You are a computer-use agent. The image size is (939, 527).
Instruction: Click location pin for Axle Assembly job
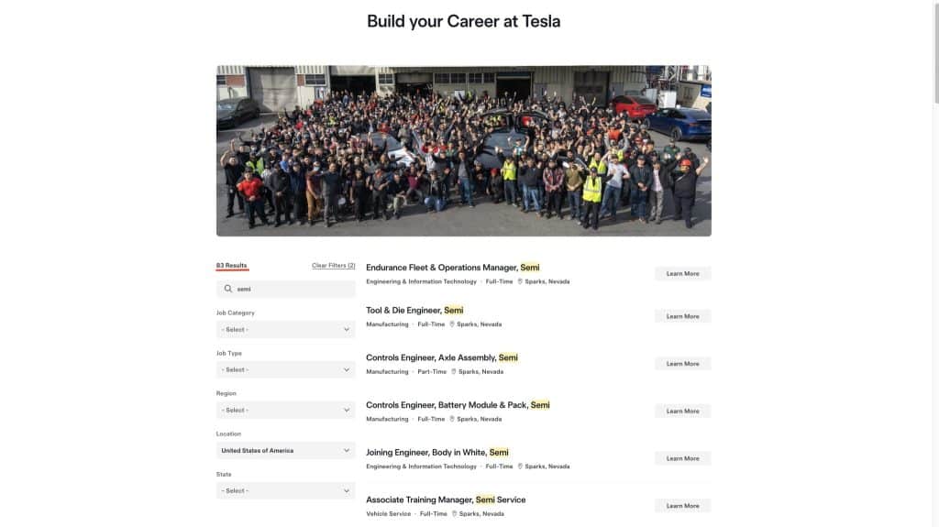tap(453, 372)
